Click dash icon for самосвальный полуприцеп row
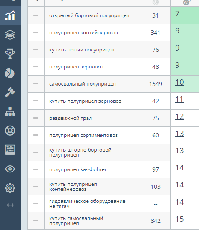Screen dimensions: 199x230 tap(35, 84)
